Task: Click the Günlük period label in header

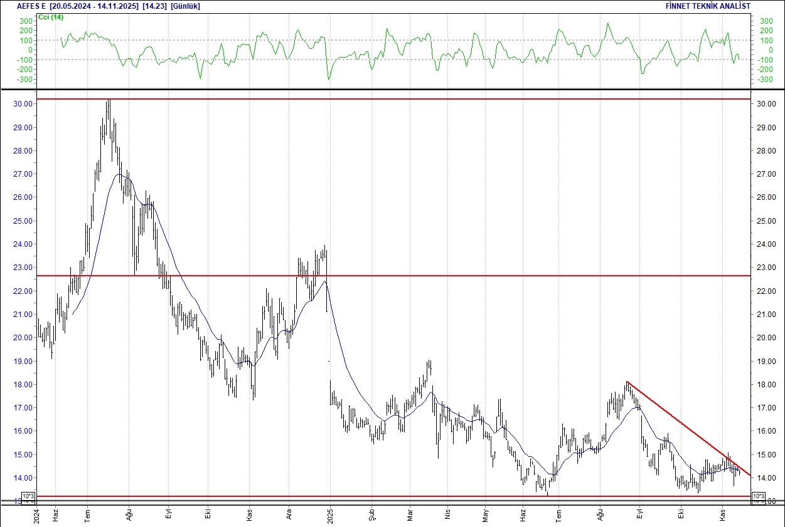Action: [188, 6]
